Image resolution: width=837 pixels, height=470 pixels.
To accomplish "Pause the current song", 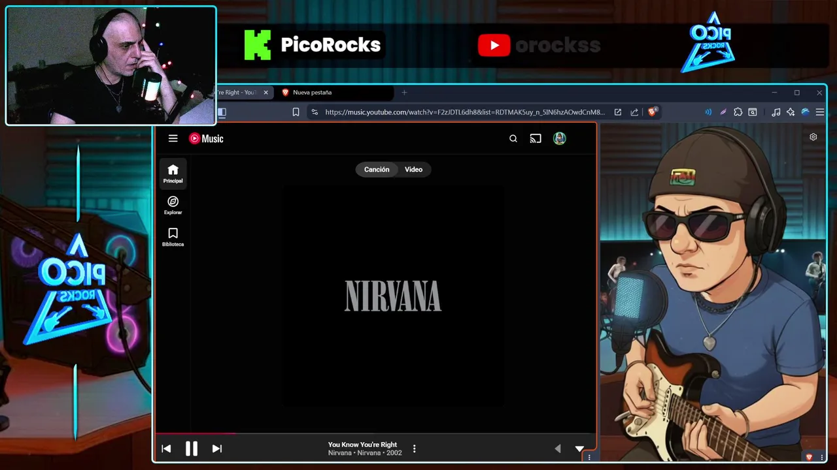I will click(192, 448).
